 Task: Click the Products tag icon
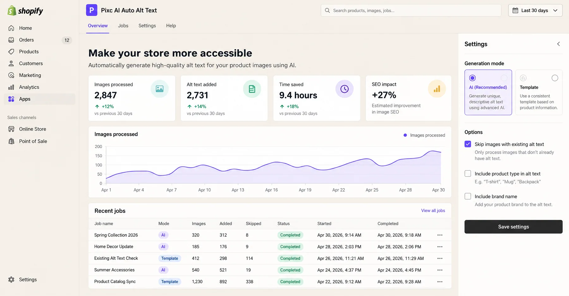point(11,51)
